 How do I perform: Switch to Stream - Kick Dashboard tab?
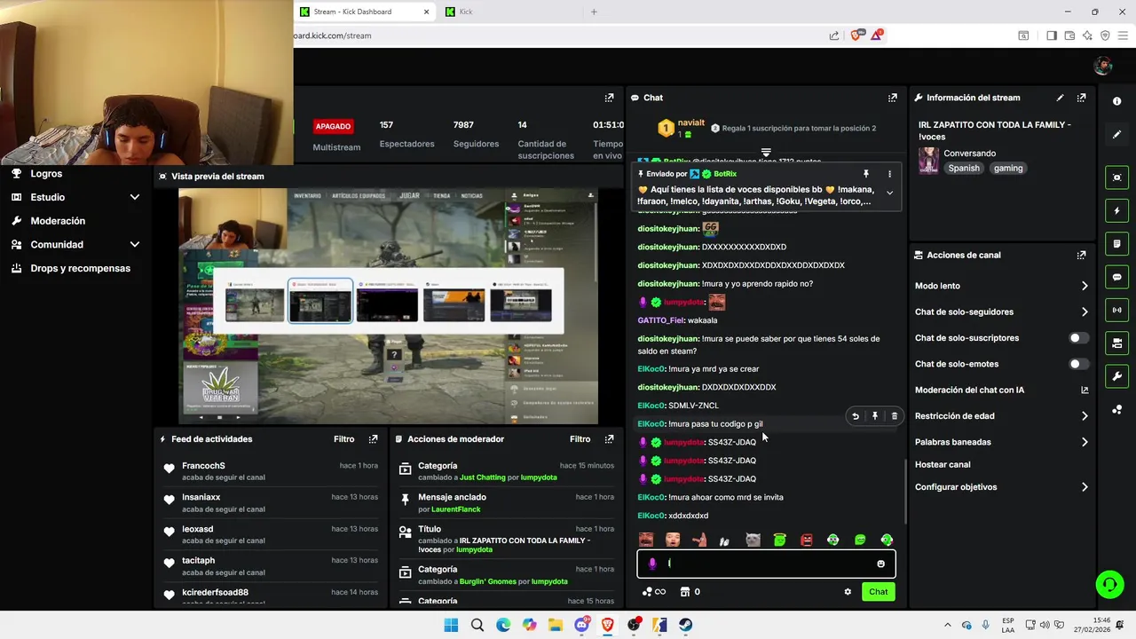(x=364, y=12)
